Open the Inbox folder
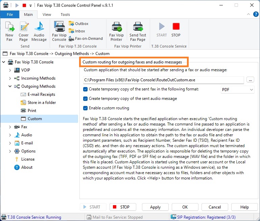The image size is (260, 221). 77,31
